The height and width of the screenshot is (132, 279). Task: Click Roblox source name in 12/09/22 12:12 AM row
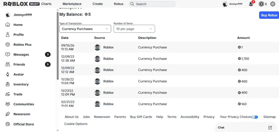pos(108,70)
